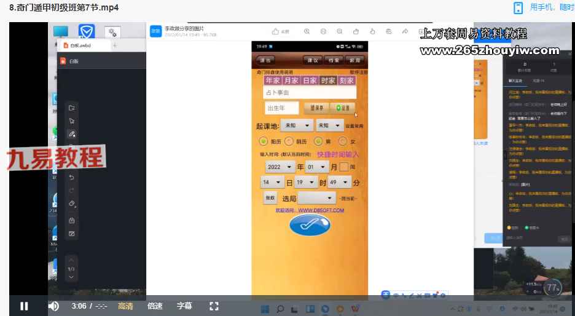Image resolution: width=575 pixels, height=316 pixels.
Task: Switch to the 年家 tab
Action: coord(272,81)
